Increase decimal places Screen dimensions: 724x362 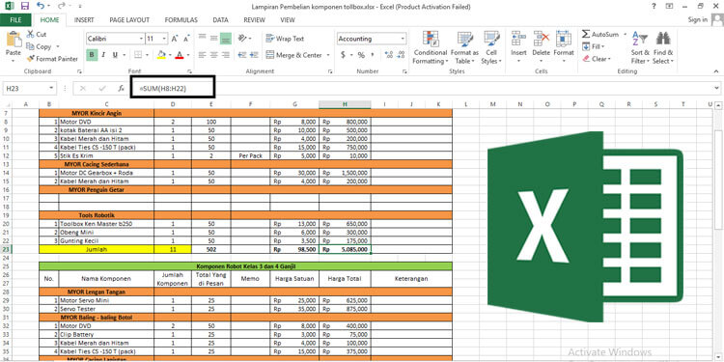coord(388,55)
